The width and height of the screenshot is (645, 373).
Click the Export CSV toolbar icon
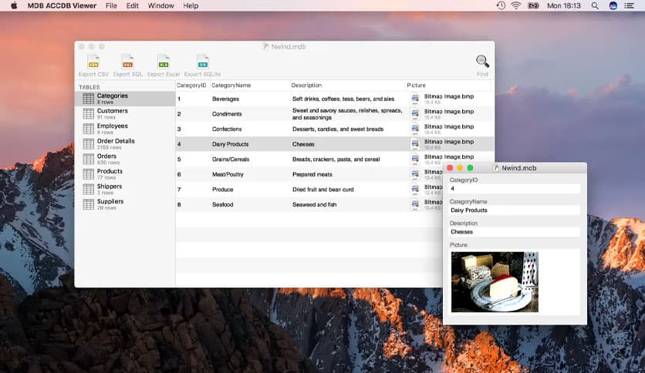[x=93, y=62]
